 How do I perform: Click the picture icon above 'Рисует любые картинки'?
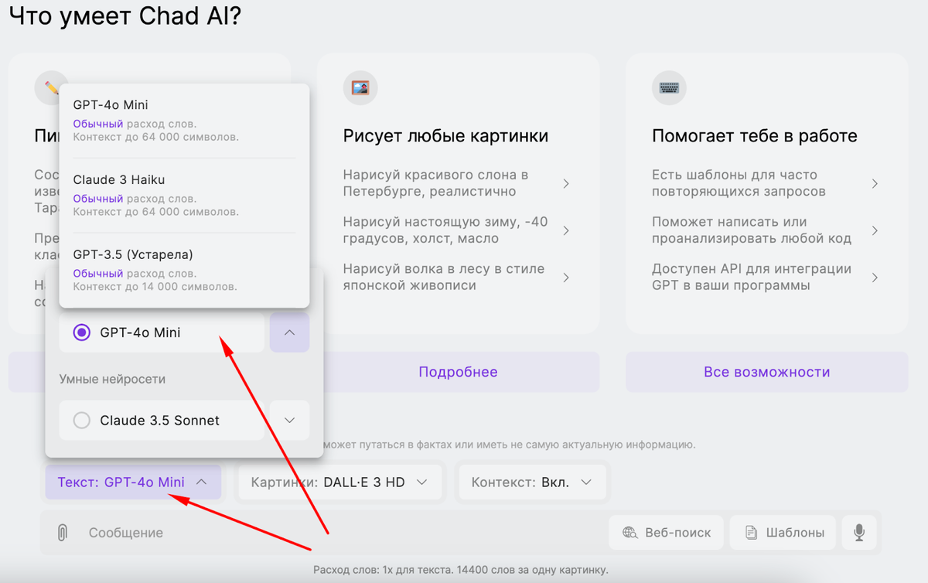click(360, 88)
